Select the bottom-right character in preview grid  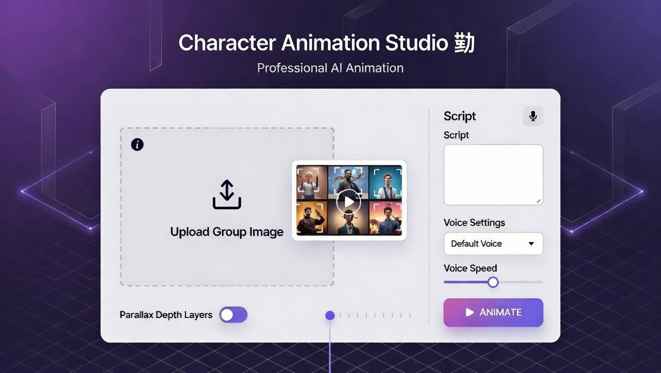(x=385, y=218)
